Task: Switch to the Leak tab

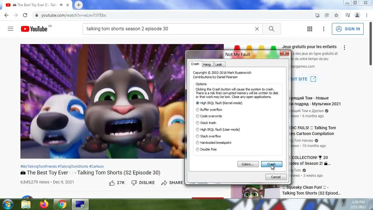Action: click(219, 64)
